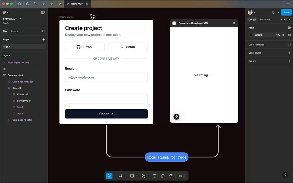Open the present options chevron

click(x=278, y=12)
